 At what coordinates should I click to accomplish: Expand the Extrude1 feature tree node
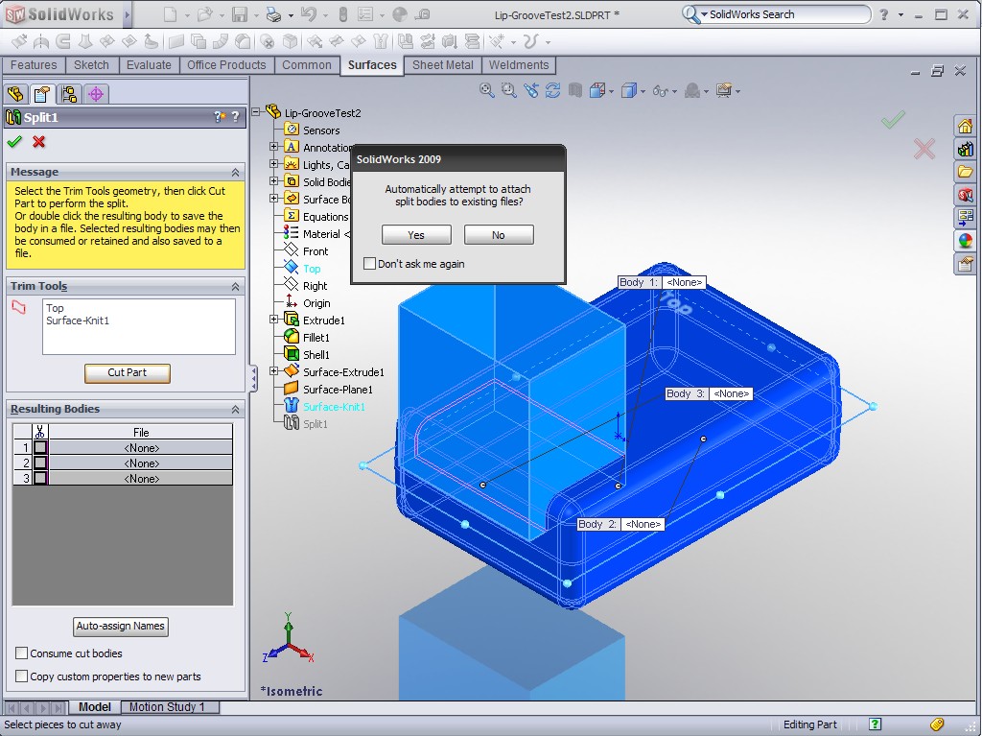coord(274,320)
